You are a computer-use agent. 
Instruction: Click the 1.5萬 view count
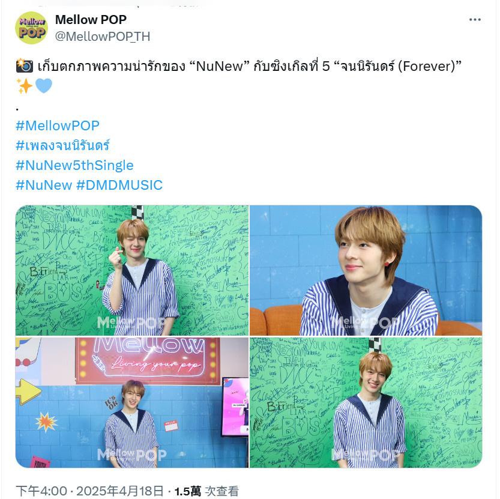(x=187, y=491)
